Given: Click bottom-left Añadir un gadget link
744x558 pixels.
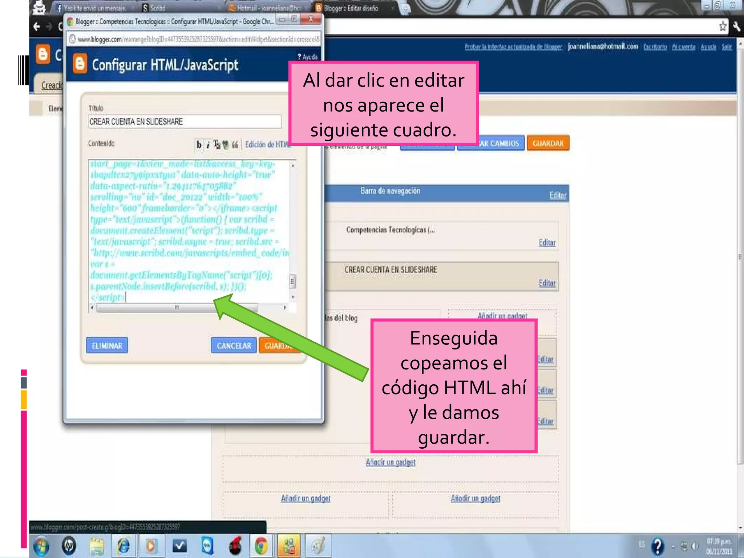Looking at the screenshot, I should click(306, 498).
